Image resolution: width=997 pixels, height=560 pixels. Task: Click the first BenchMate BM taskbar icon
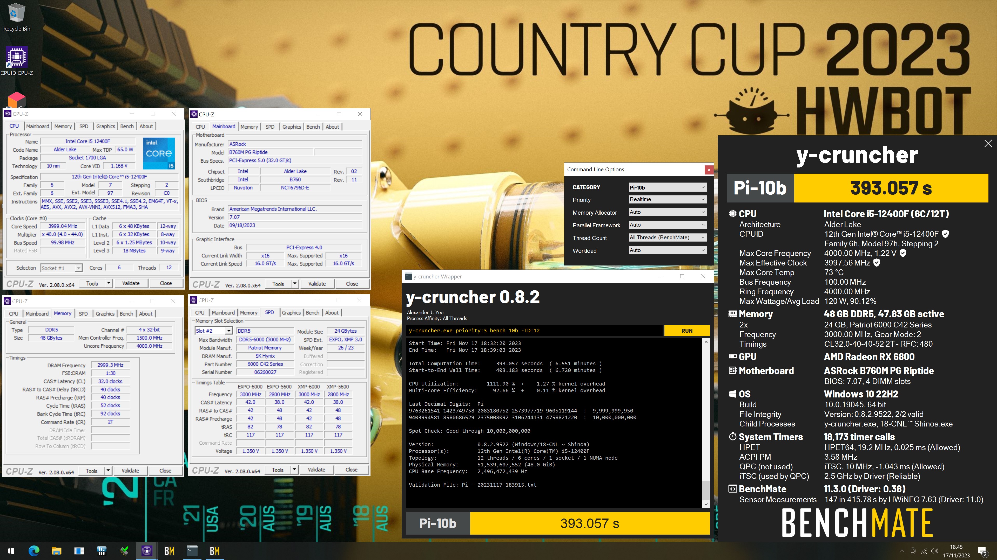(170, 551)
